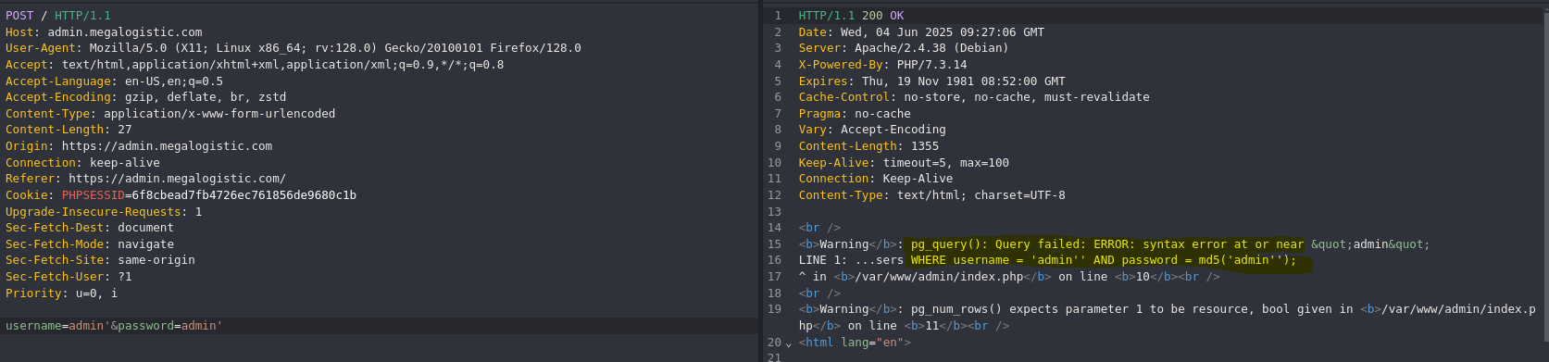Click the request body username=admin'&password=admin'
The height and width of the screenshot is (362, 1549).
click(114, 326)
